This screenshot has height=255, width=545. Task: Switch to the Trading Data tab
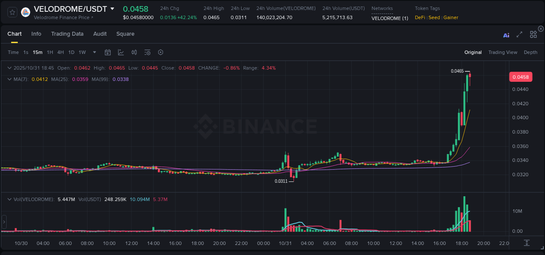pos(67,34)
